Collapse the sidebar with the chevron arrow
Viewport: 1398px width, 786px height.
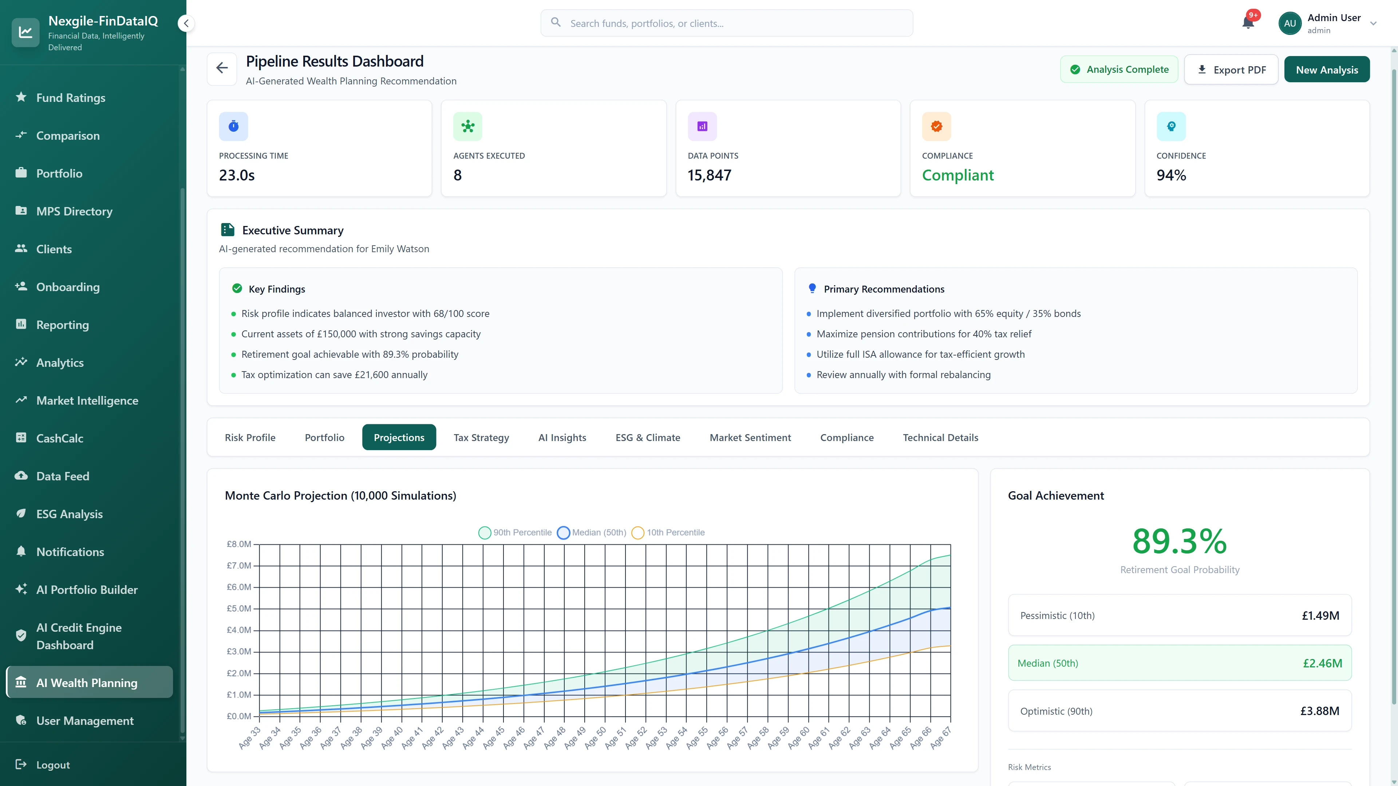[186, 23]
